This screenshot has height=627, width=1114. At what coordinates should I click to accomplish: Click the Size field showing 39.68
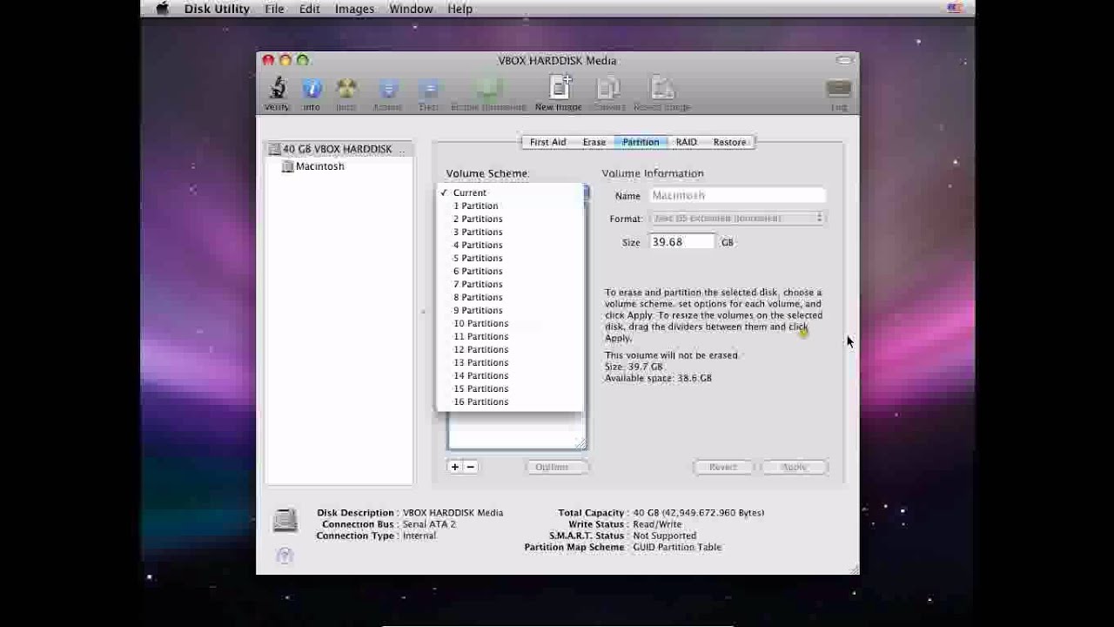(682, 242)
